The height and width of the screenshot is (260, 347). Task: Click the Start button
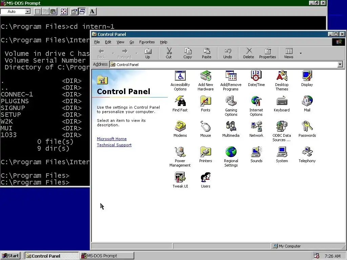(x=11, y=256)
